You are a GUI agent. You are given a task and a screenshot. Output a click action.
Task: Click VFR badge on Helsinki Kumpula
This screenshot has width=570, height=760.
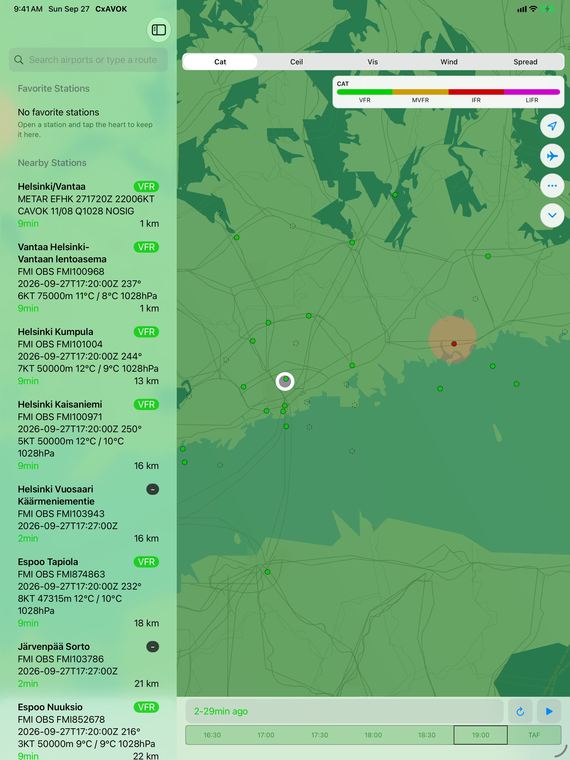tap(146, 332)
